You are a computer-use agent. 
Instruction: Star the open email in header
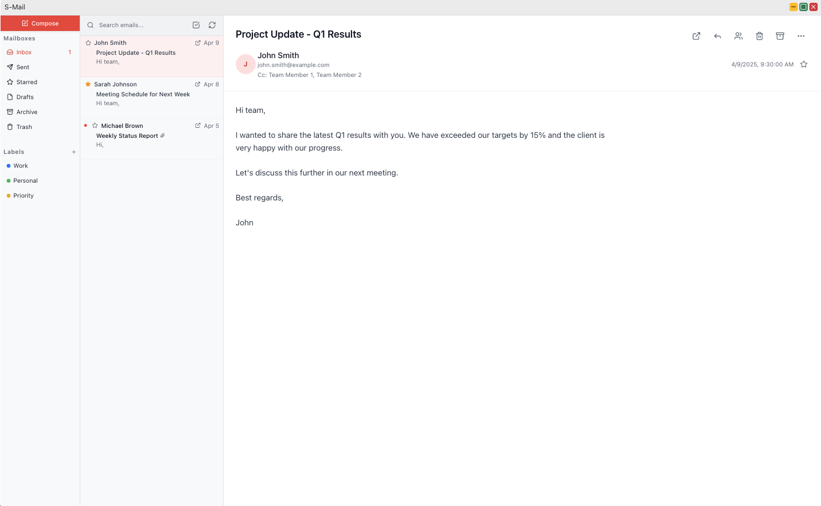[x=804, y=64]
